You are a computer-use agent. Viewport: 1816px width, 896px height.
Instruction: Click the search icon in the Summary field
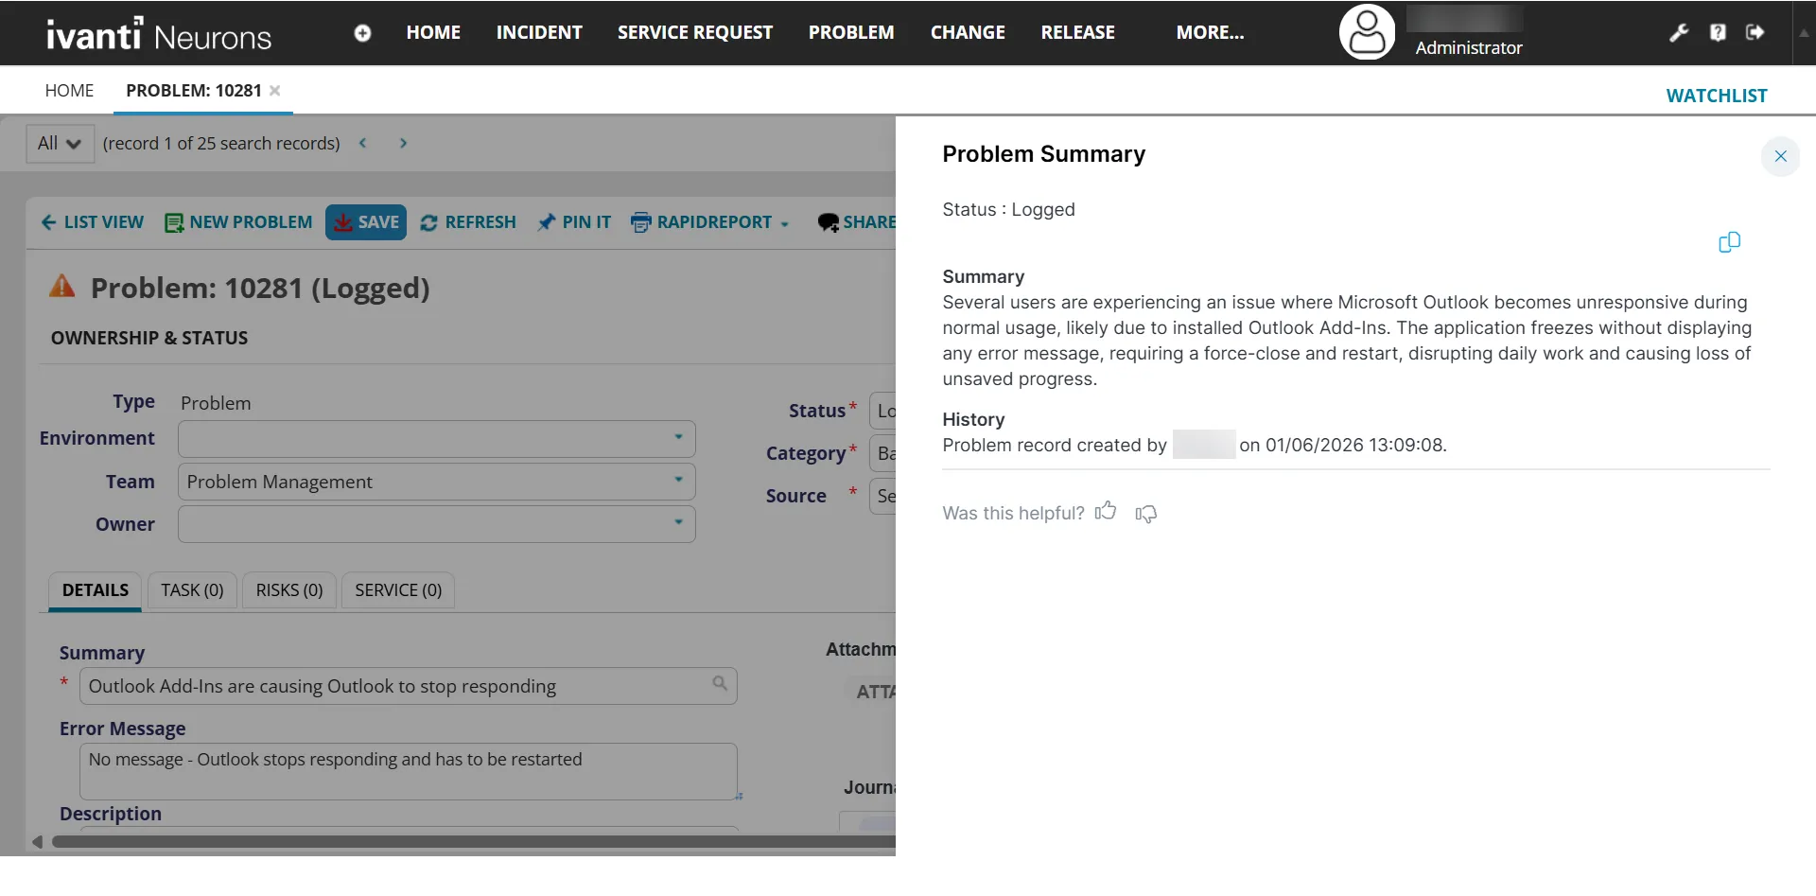coord(720,683)
